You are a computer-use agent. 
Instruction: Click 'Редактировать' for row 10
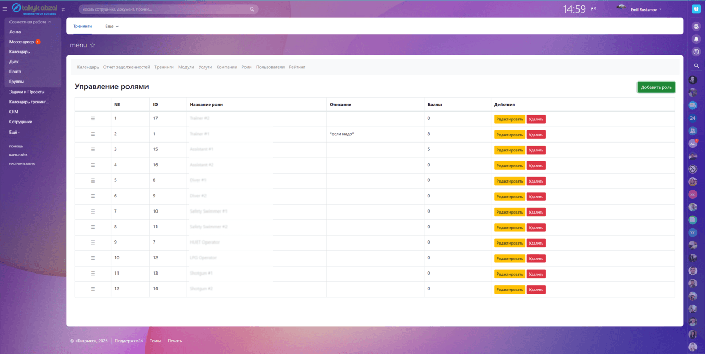509,258
